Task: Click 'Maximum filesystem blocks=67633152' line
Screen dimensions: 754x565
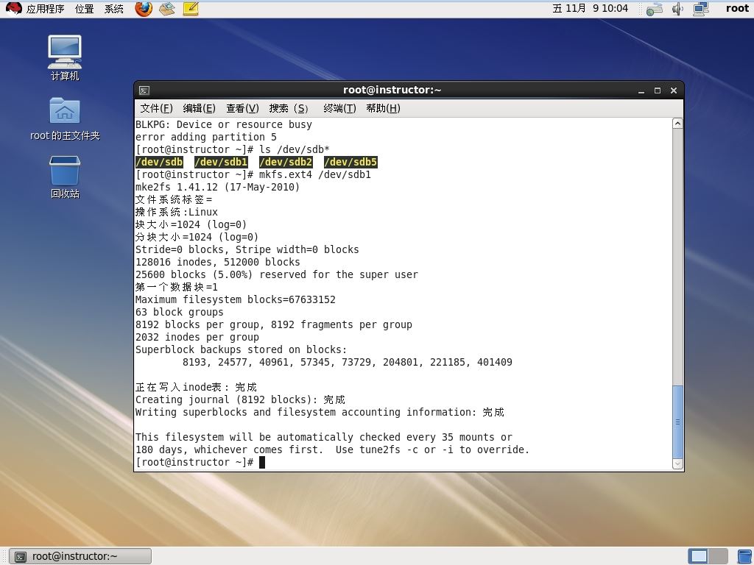Action: click(235, 299)
